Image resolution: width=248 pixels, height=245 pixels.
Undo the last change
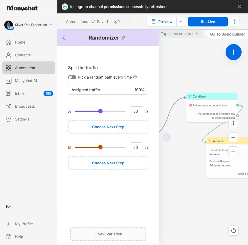[x=117, y=22]
